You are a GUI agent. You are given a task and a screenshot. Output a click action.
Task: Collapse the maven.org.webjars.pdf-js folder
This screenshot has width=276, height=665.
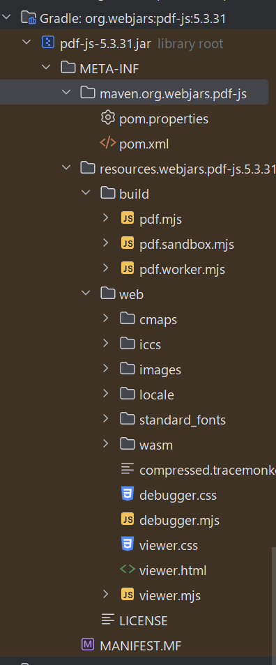(x=67, y=93)
